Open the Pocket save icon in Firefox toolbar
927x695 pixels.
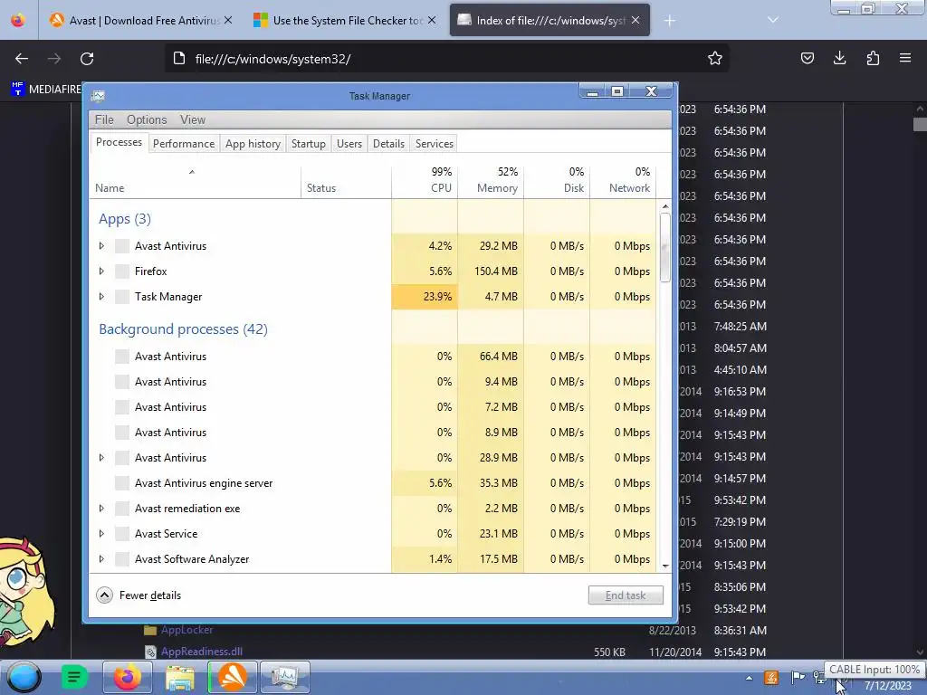click(807, 58)
